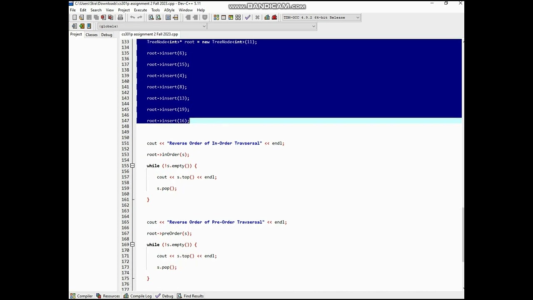Viewport: 533px width, 300px height.
Task: Collapse the while block at line 169
Action: coord(132,245)
